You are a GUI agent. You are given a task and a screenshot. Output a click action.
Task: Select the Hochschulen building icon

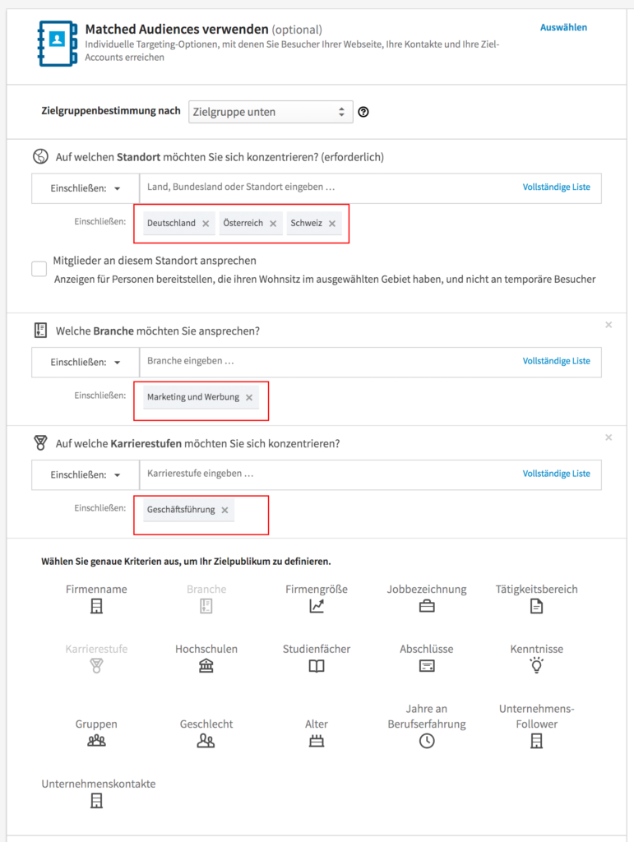206,665
